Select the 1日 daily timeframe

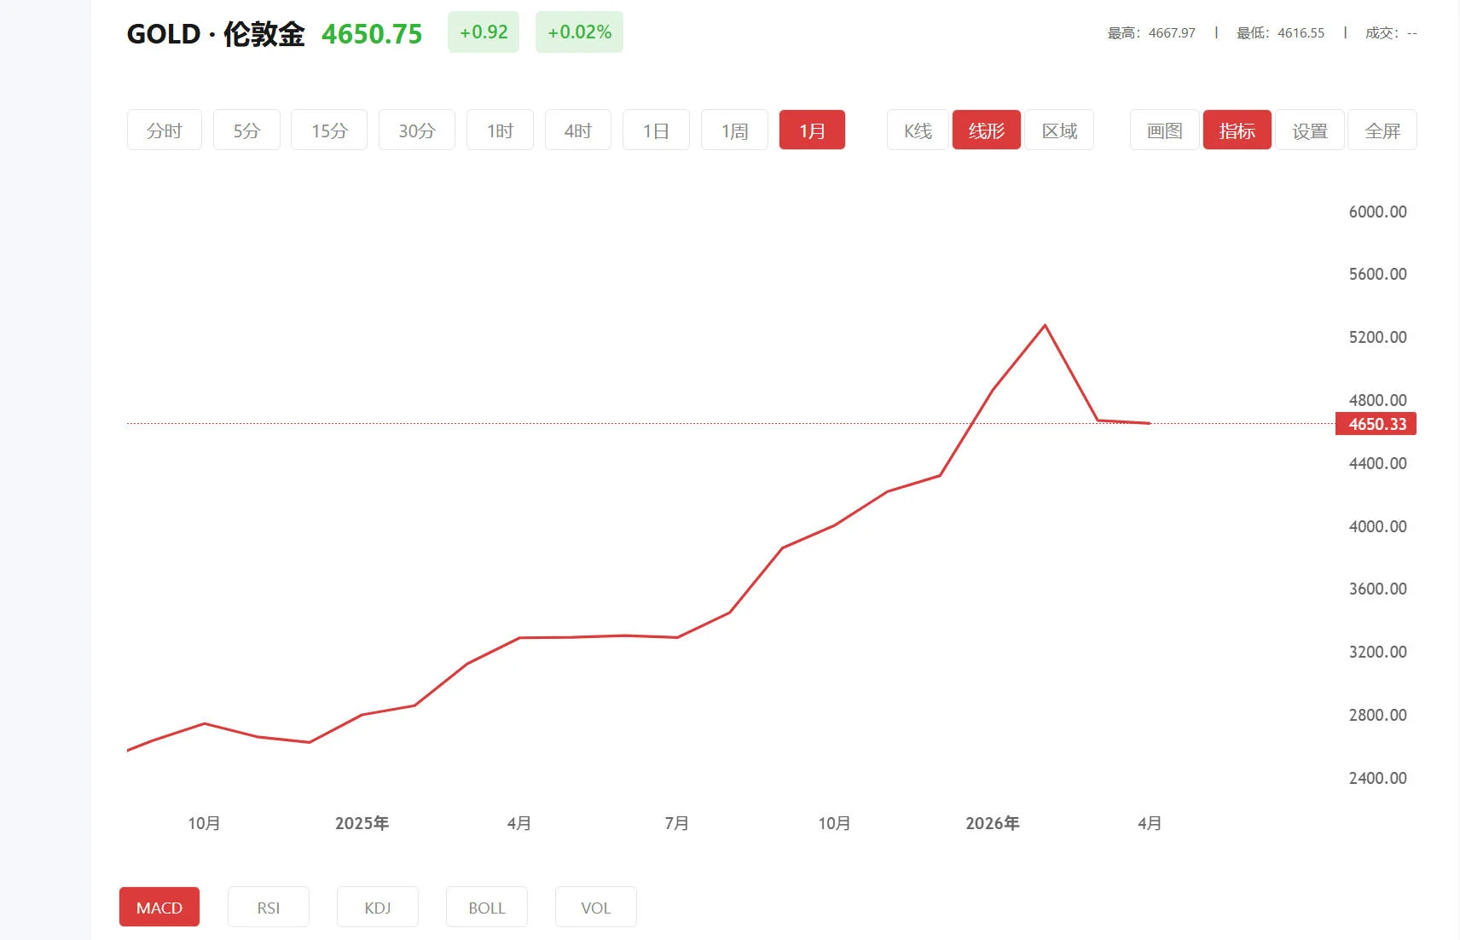click(655, 130)
